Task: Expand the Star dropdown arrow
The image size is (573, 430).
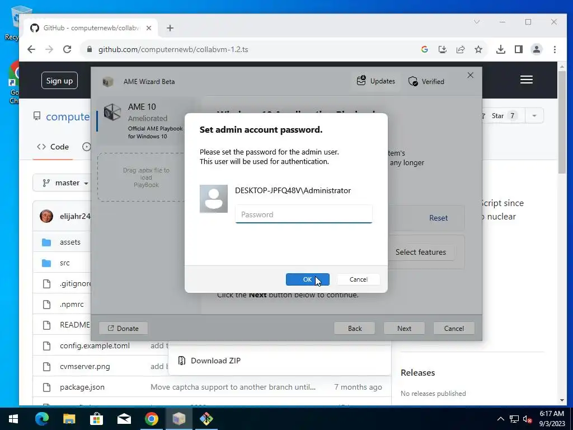Action: click(534, 115)
